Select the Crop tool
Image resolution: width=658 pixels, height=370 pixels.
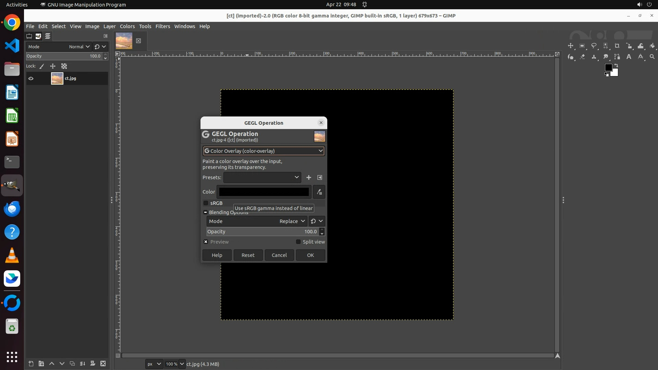(x=617, y=46)
